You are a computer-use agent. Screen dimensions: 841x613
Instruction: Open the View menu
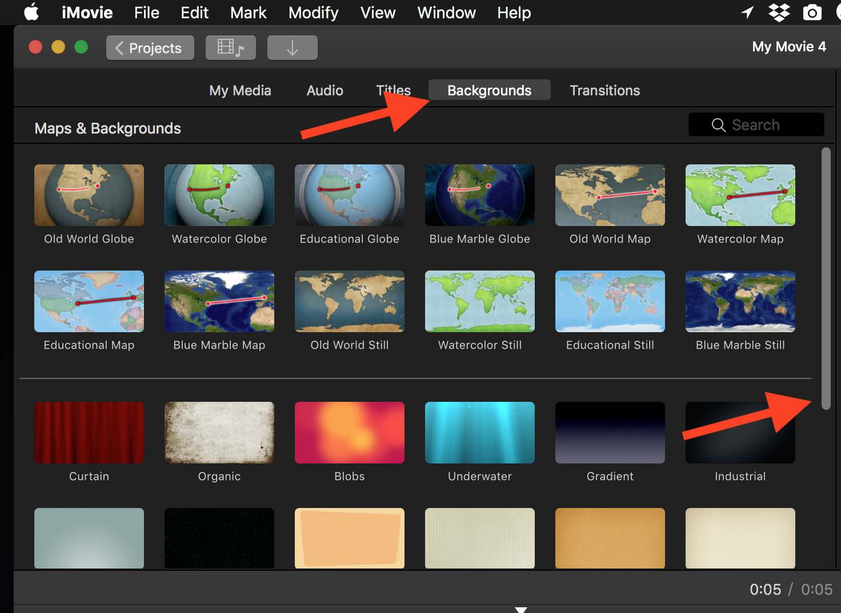[378, 12]
